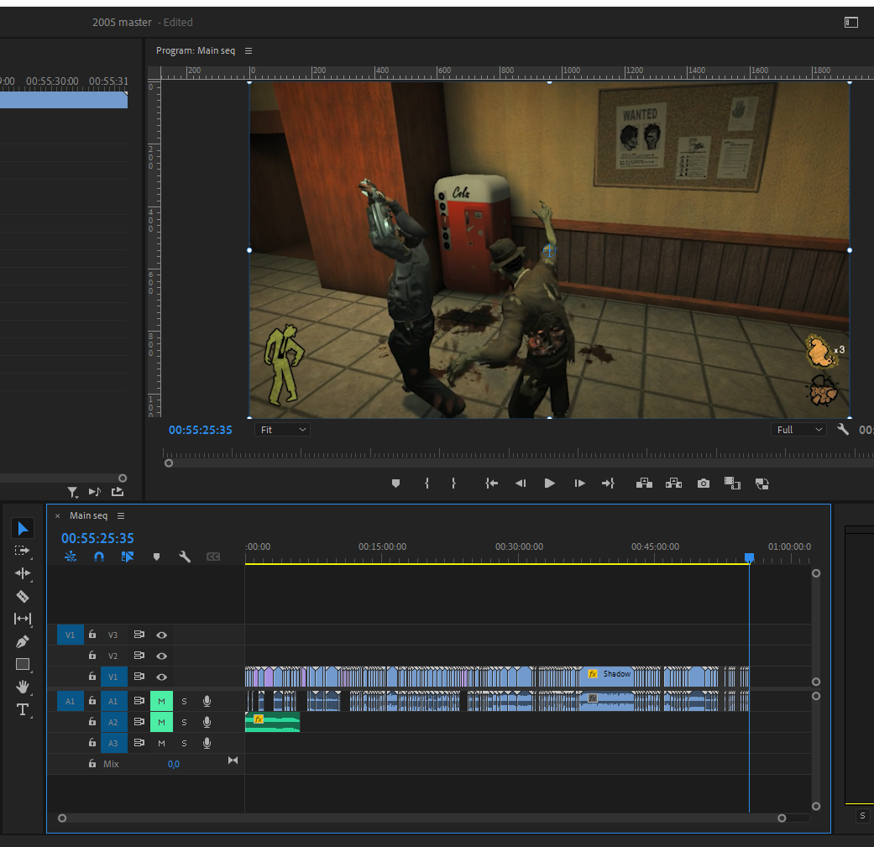Screen dimensions: 874x847
Task: Toggle nest sequence insert mode icon
Action: click(71, 556)
